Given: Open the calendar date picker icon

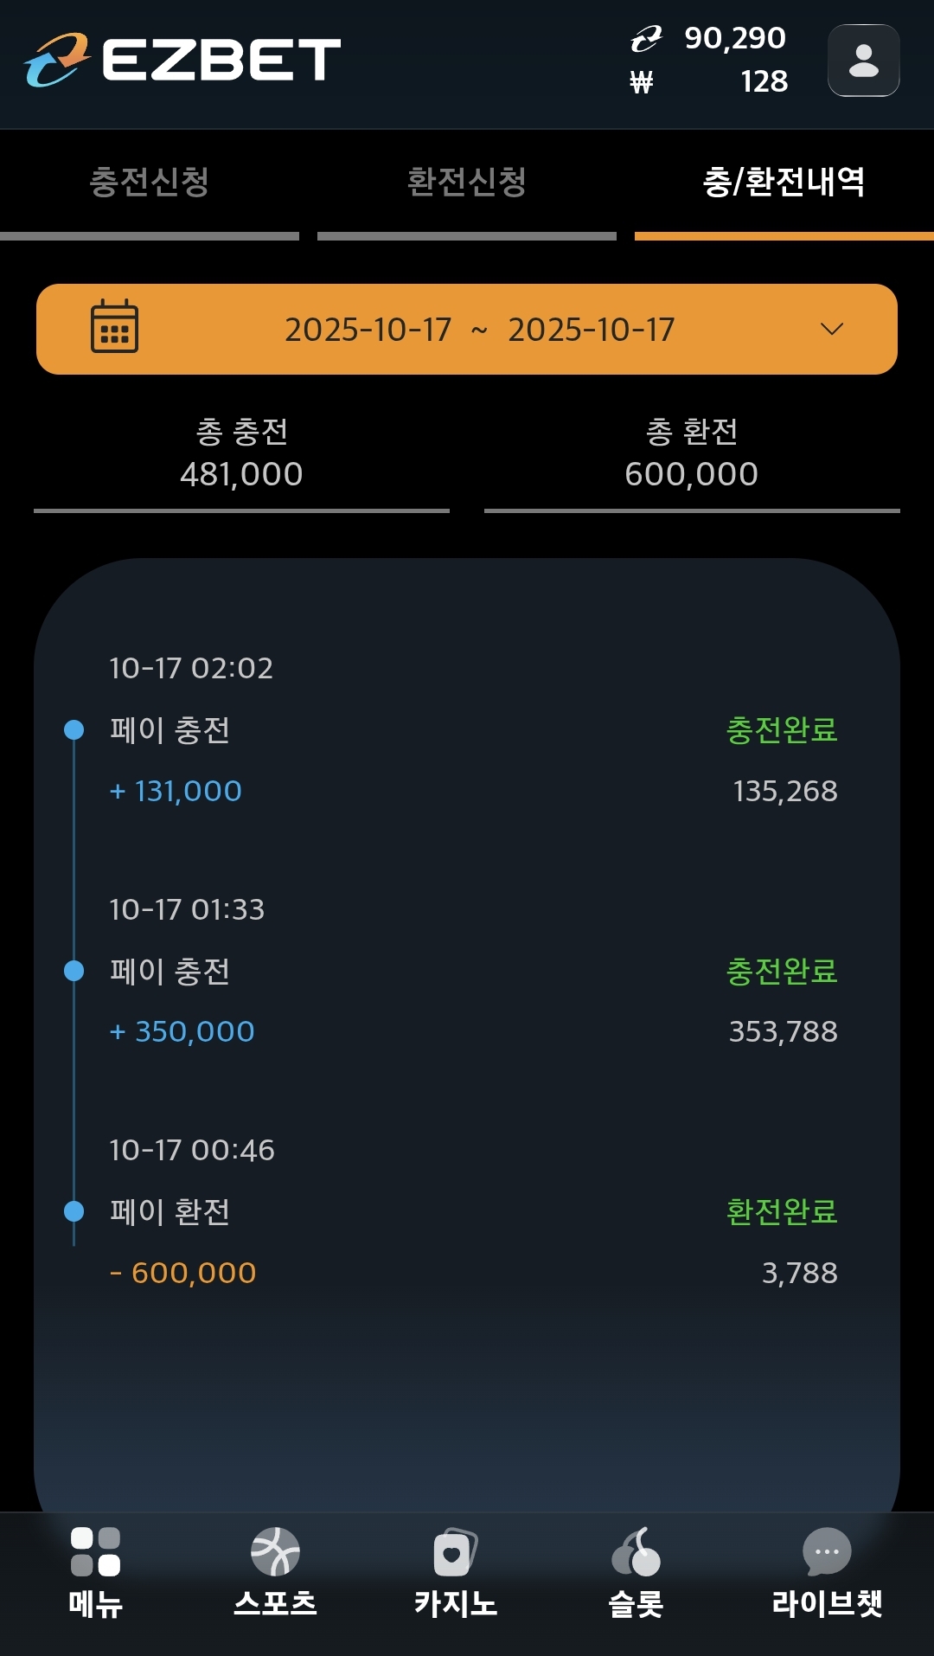Looking at the screenshot, I should pos(114,327).
